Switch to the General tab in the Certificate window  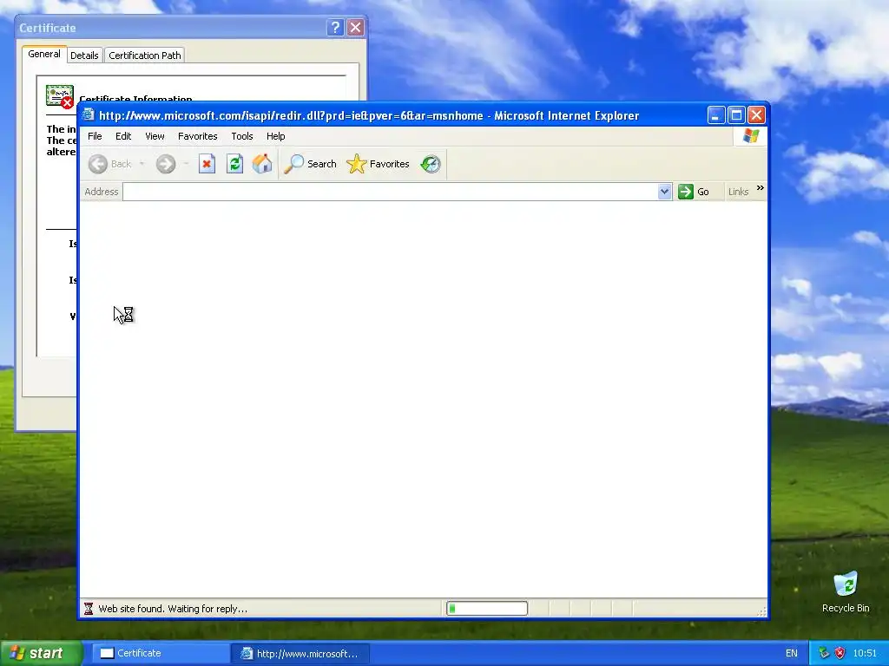[x=44, y=55]
